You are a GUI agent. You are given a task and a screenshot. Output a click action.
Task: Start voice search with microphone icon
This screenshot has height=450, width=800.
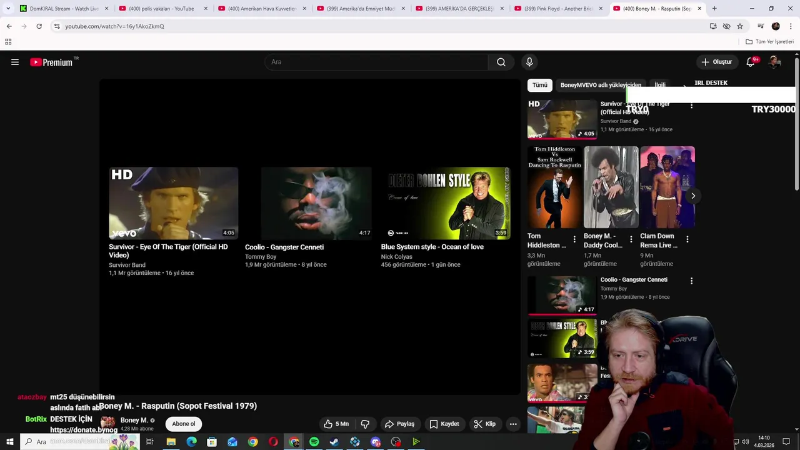click(x=529, y=62)
